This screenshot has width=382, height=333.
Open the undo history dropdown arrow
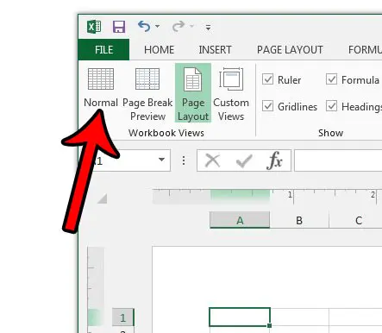(x=158, y=27)
